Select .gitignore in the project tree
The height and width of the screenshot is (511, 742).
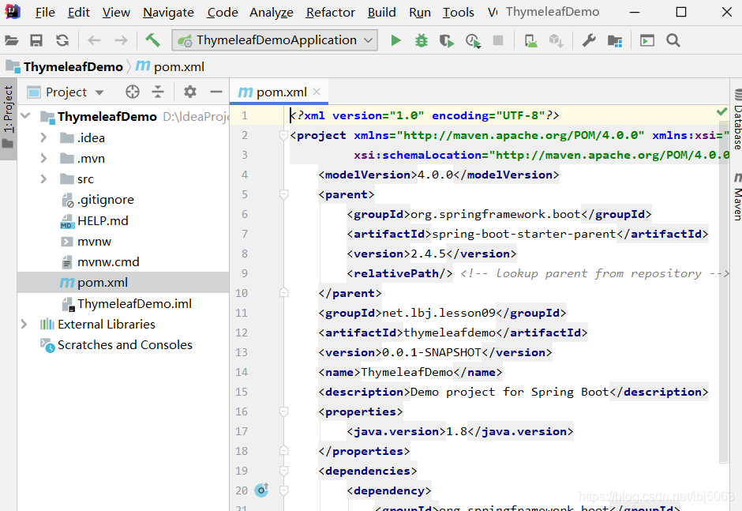[106, 199]
